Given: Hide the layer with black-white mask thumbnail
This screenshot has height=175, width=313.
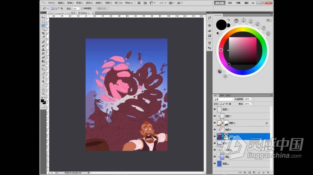Looking at the screenshot, I should 215,123.
